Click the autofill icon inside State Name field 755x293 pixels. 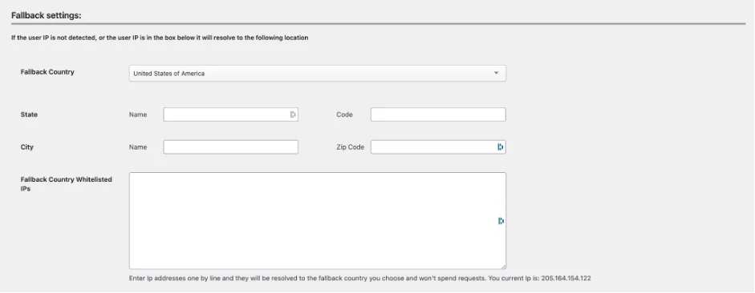click(292, 114)
